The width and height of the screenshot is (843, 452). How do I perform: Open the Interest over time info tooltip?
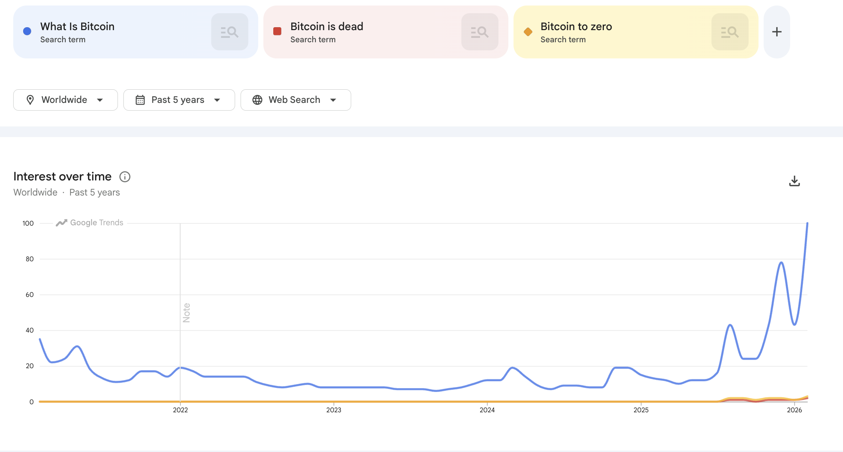point(125,177)
